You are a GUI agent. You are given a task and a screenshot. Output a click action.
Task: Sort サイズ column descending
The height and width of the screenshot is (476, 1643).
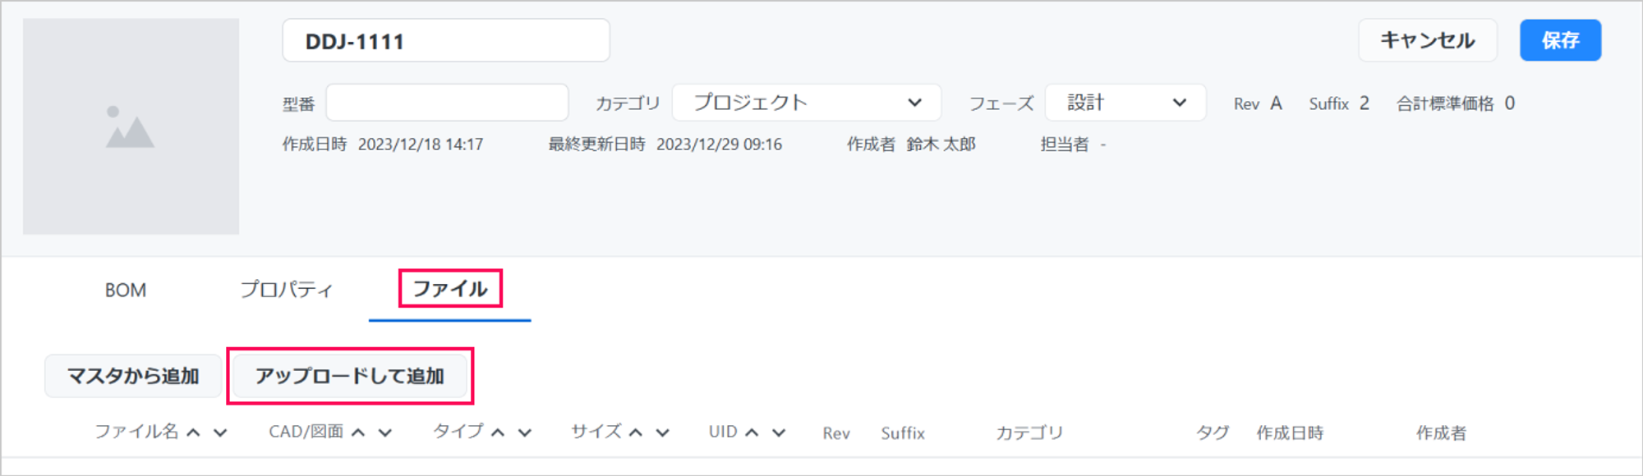[x=663, y=433]
